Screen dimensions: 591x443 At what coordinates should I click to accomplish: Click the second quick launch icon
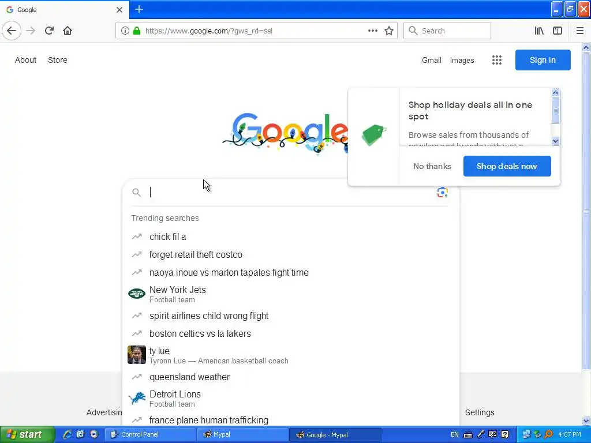point(80,434)
